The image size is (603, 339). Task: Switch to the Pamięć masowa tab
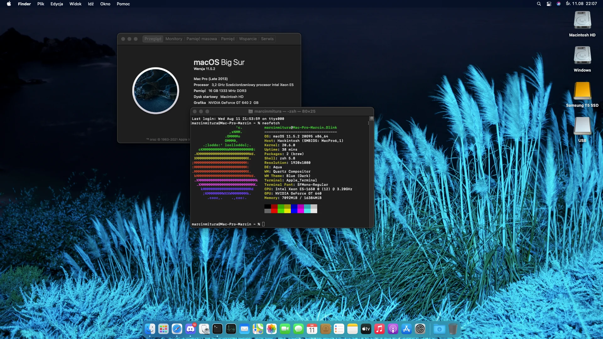click(201, 39)
